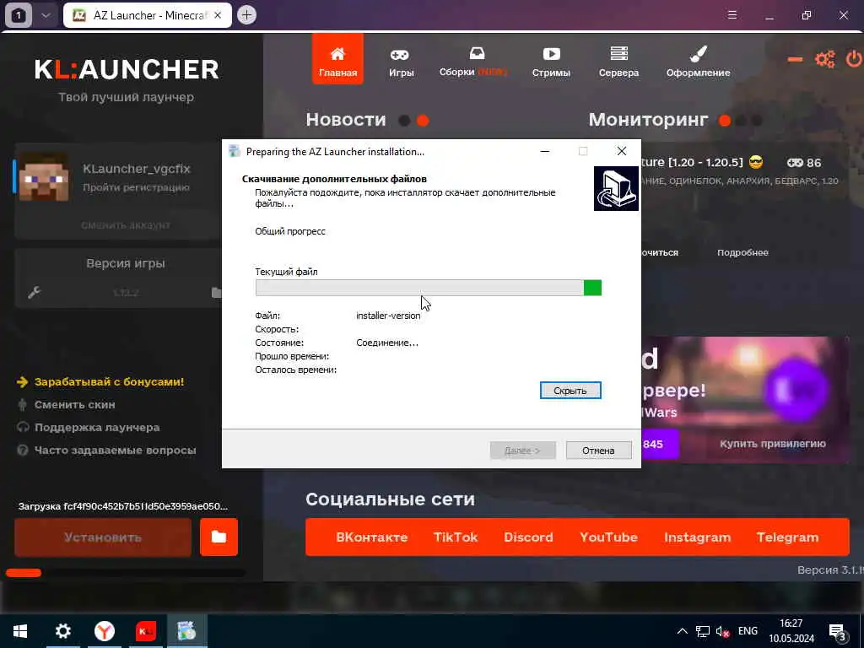864x648 pixels.
Task: Open Часто задаваемые вопросы link
Action: (x=115, y=451)
